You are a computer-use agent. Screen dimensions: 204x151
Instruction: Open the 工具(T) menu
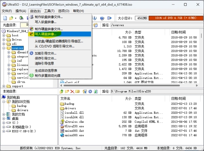click(49, 11)
